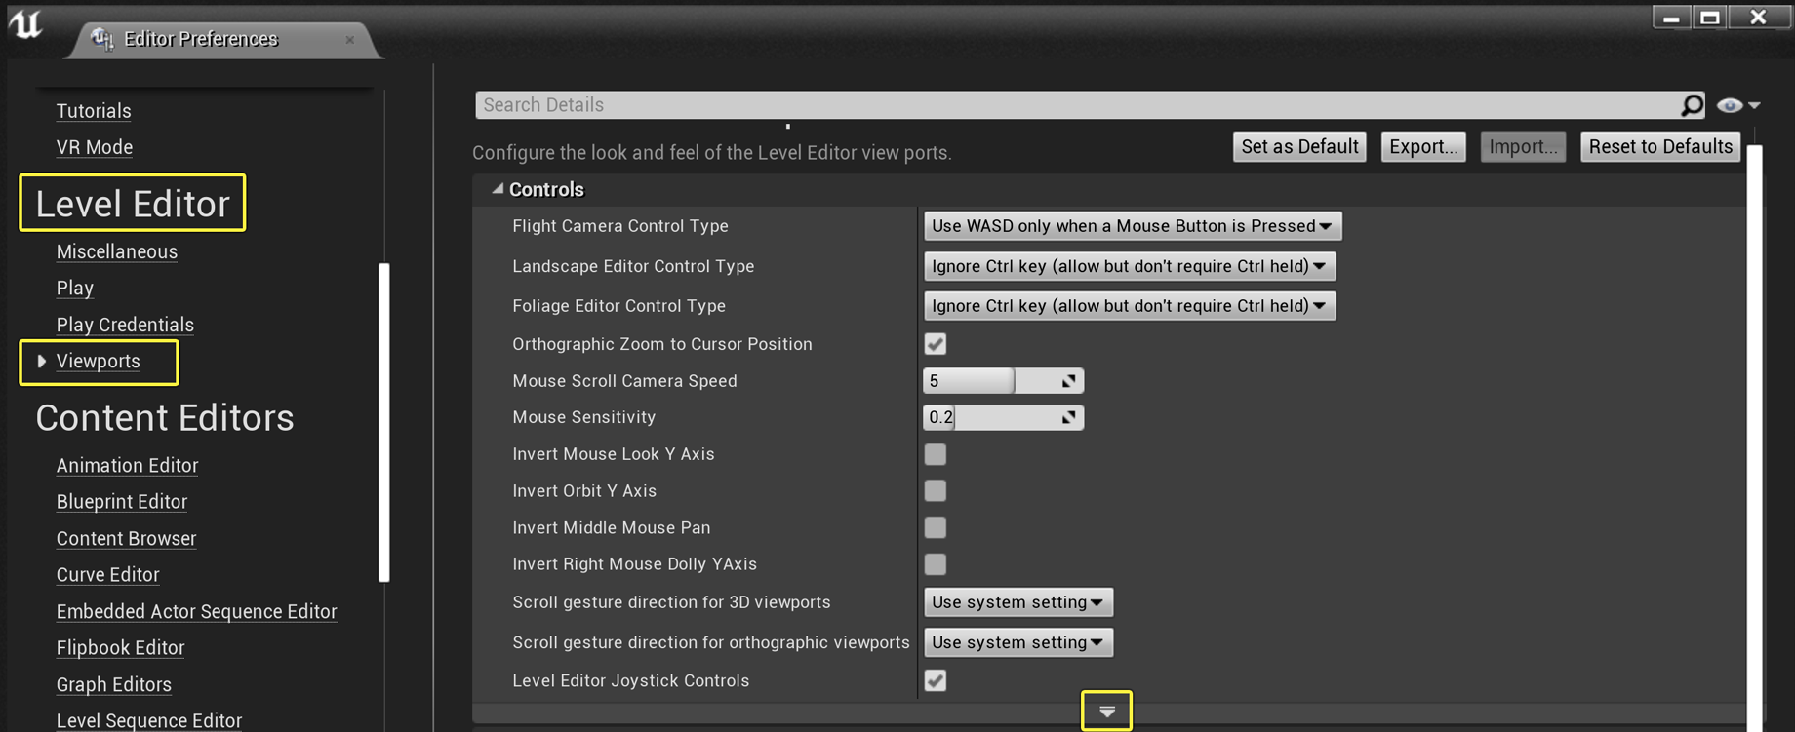The width and height of the screenshot is (1795, 732).
Task: Collapse the Controls section triangle
Action: pos(498,189)
